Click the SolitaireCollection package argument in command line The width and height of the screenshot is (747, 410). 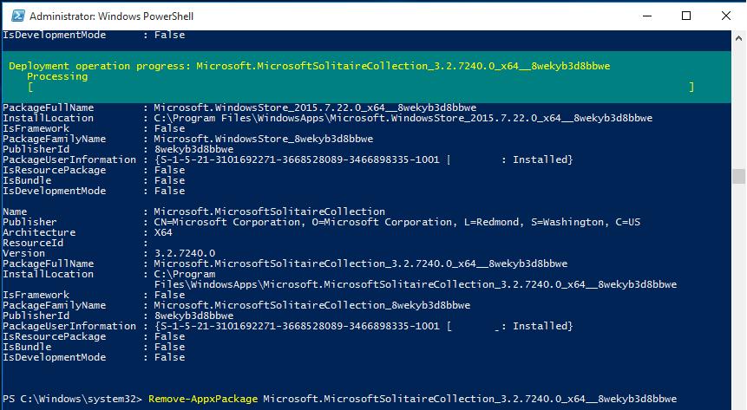(469, 399)
